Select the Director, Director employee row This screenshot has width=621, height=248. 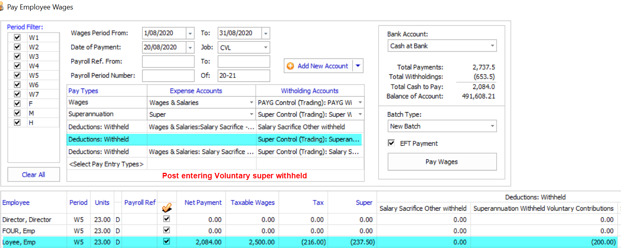[27, 220]
